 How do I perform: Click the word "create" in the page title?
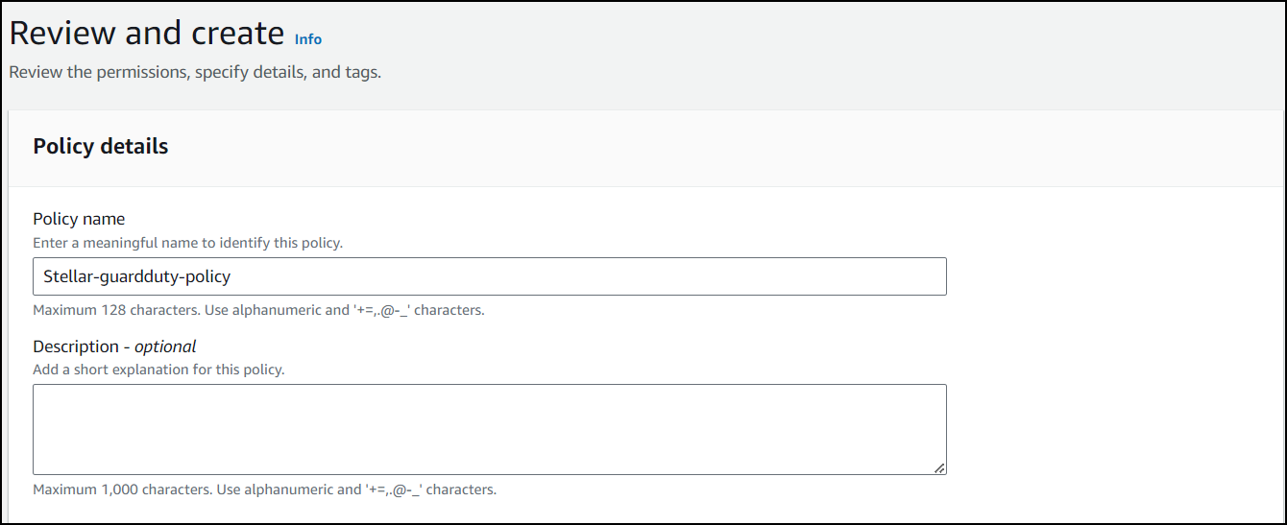[239, 34]
